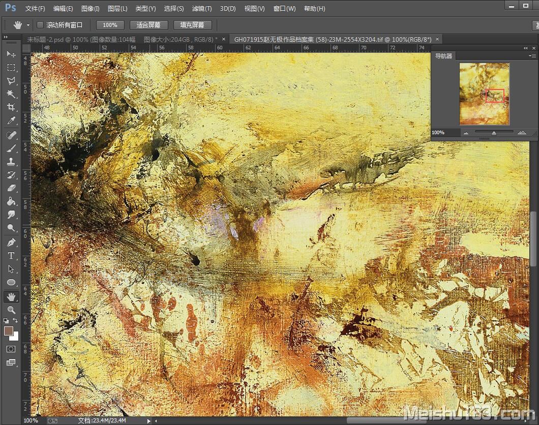Enable the 滚动所有窗口 checkbox
Image resolution: width=539 pixels, height=425 pixels.
(40, 25)
